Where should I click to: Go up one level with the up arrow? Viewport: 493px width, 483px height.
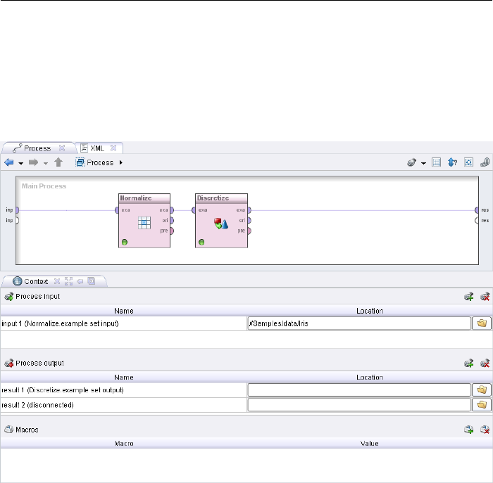(x=58, y=162)
